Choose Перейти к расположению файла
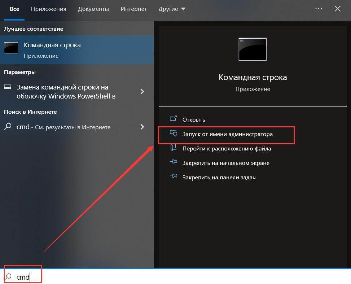Screen dimensions: 351x284 click(x=227, y=148)
